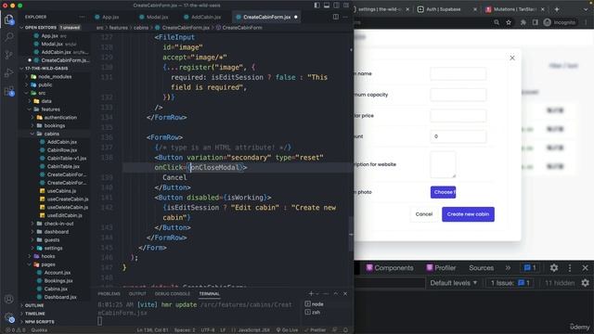Image resolution: width=594 pixels, height=334 pixels.
Task: Create a new terminal with plus icon
Action: (311, 293)
